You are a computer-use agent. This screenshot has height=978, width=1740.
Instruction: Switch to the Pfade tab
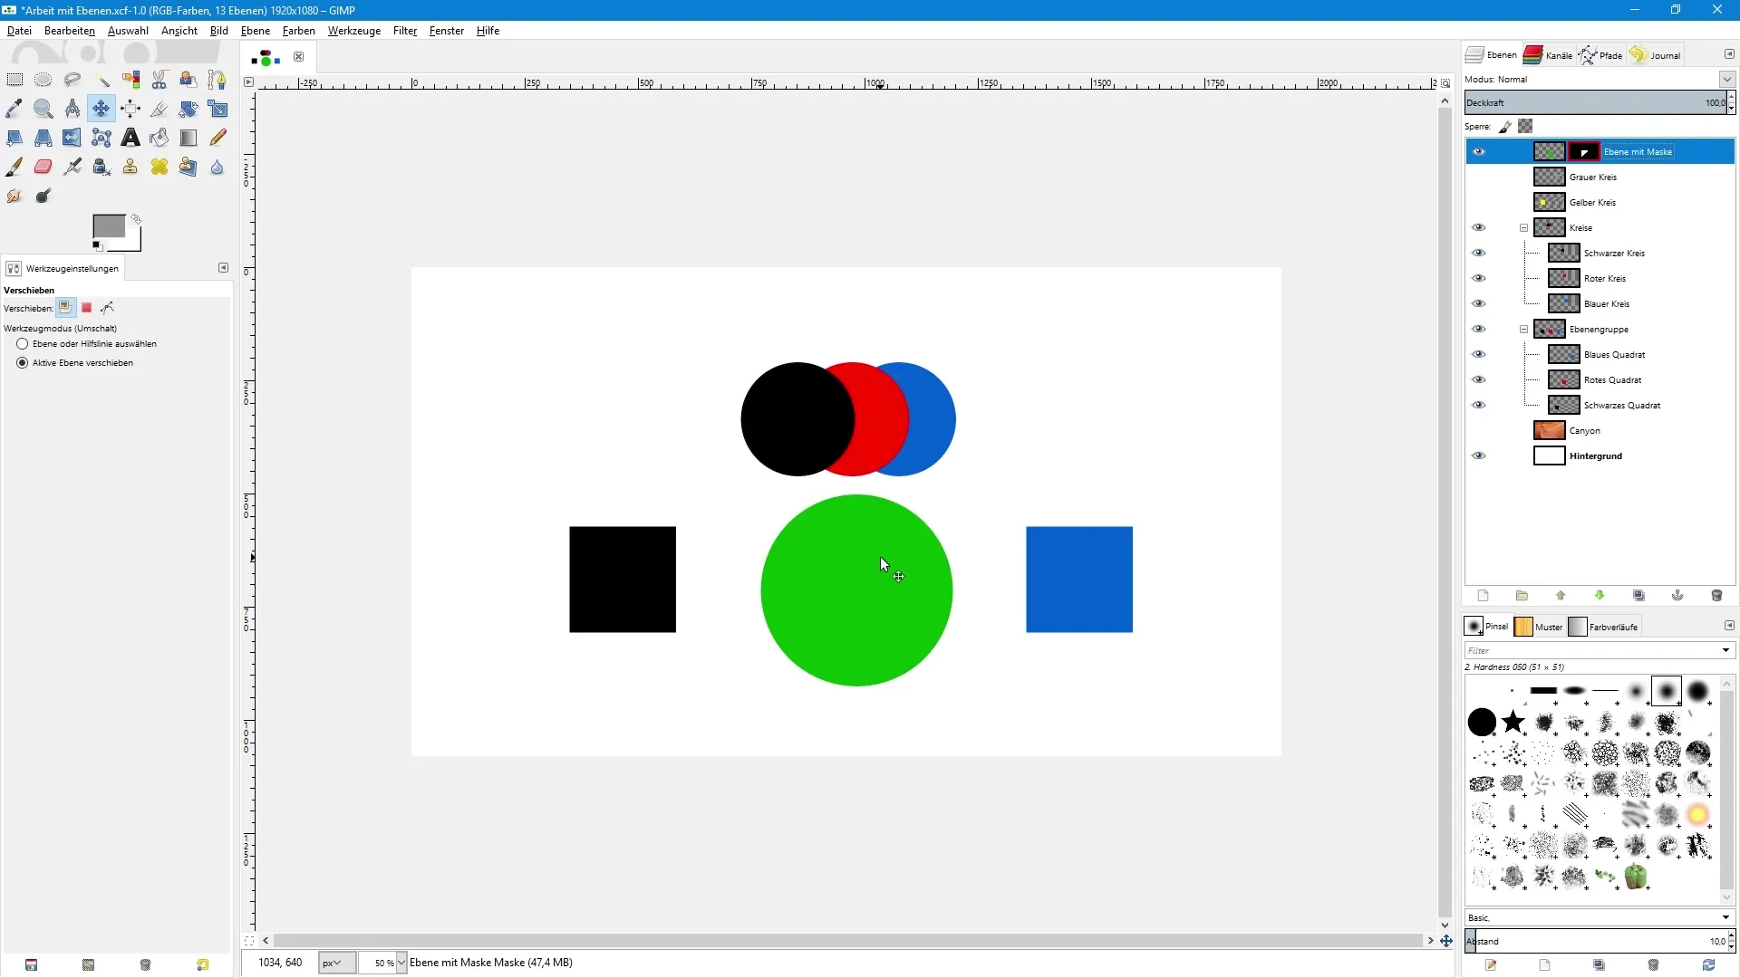1601,55
